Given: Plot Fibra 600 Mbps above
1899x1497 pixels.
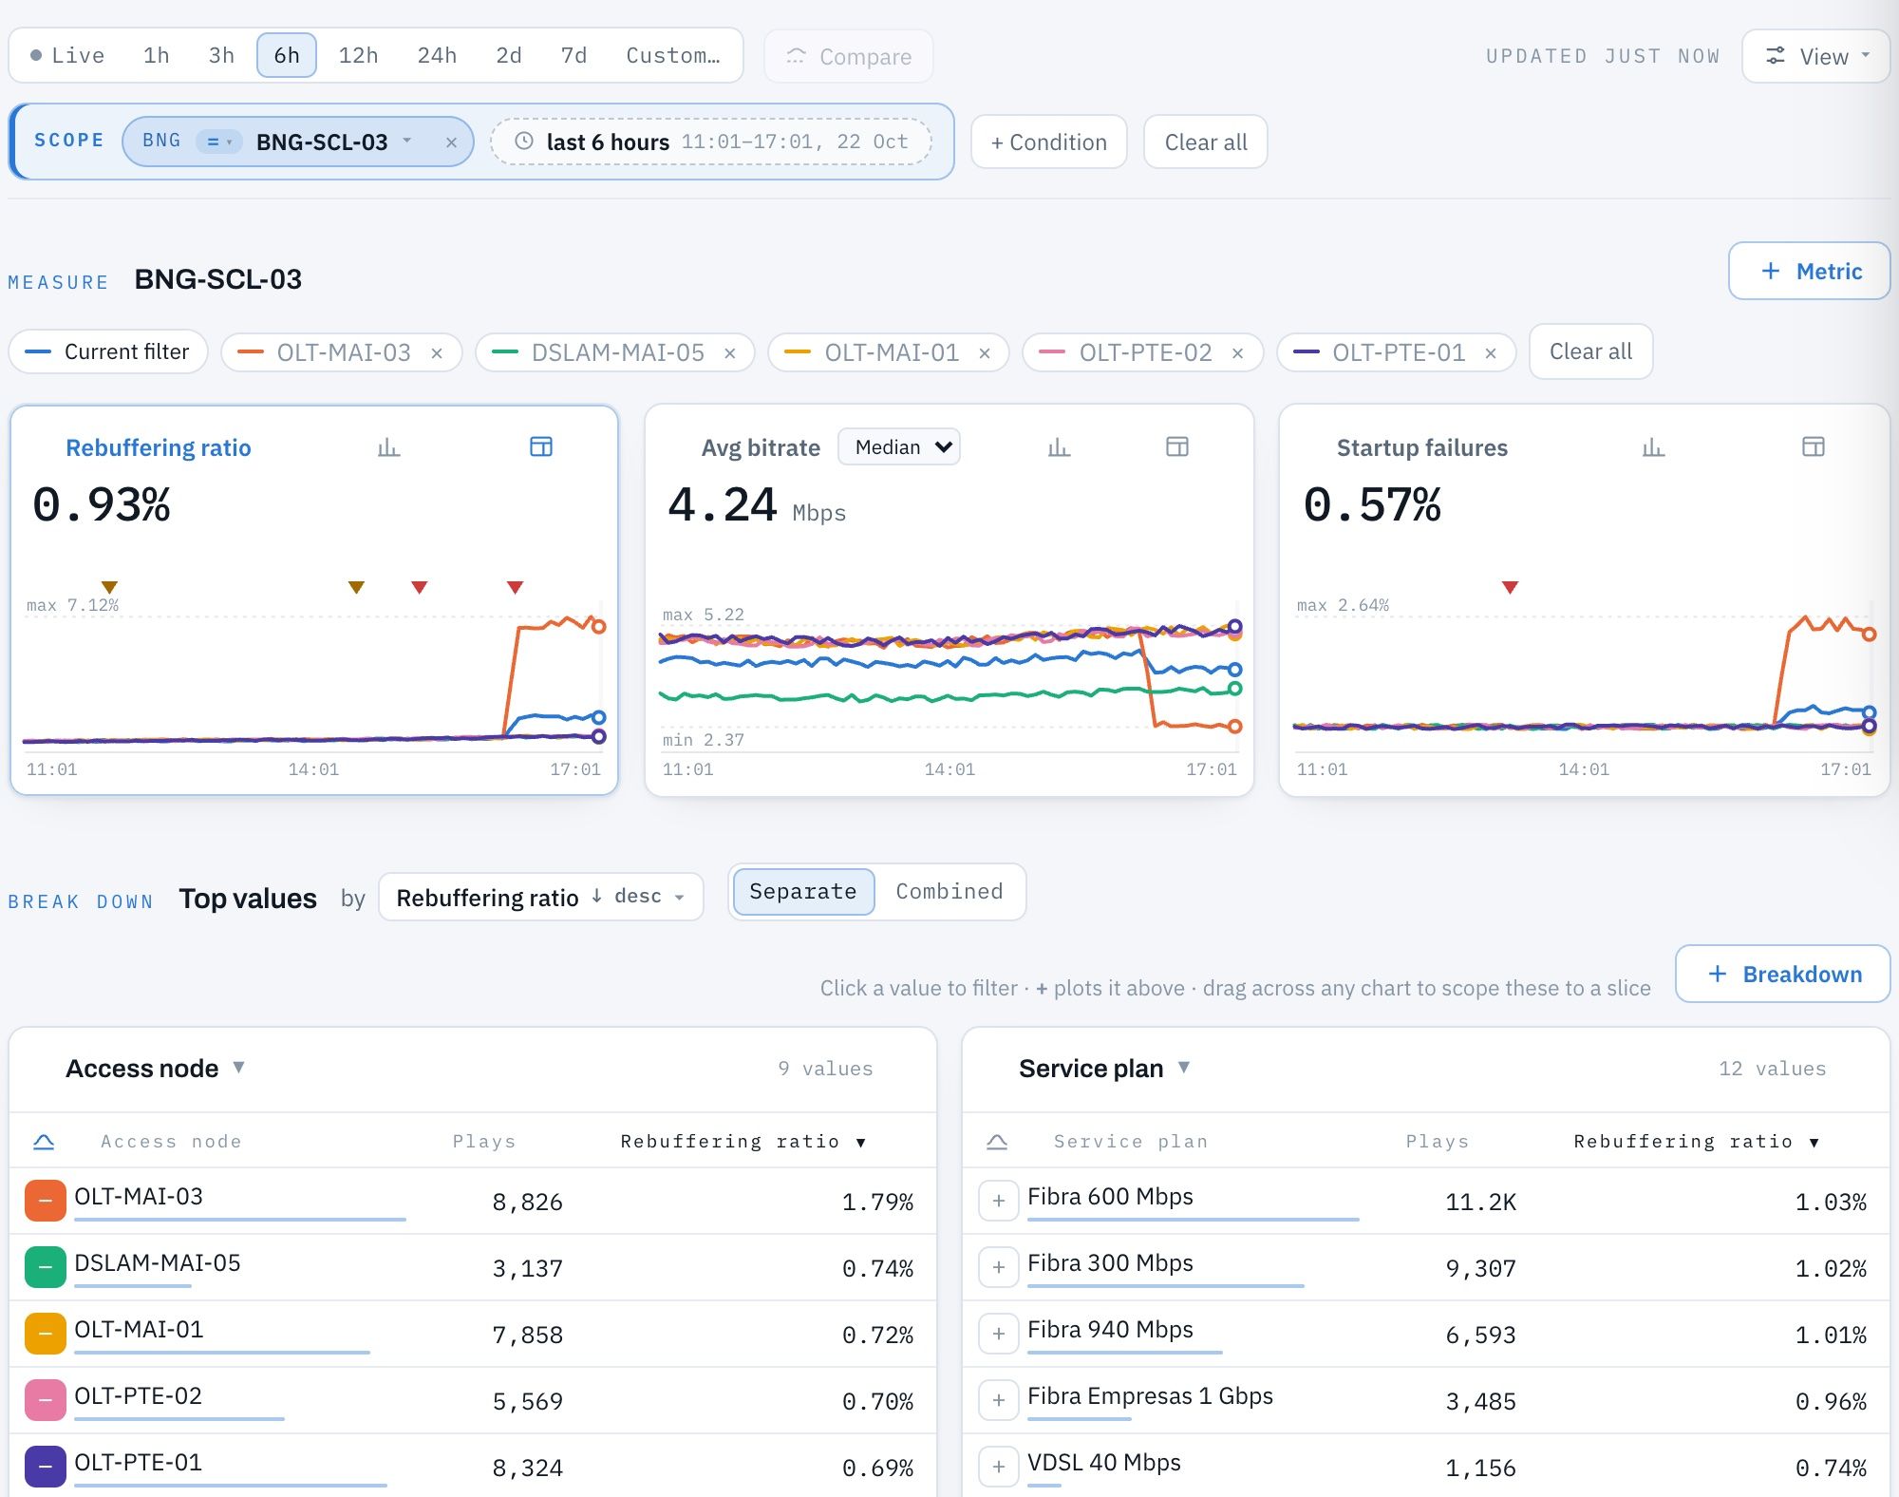Looking at the screenshot, I should coord(999,1202).
